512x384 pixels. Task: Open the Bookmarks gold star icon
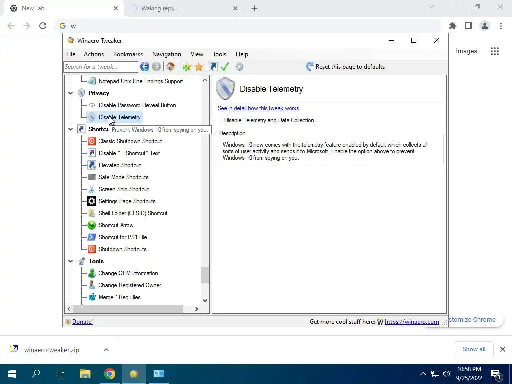tap(199, 67)
